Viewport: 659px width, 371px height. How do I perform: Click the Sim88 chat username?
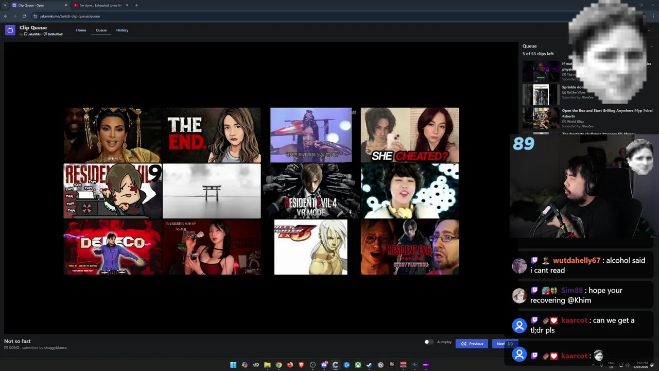click(572, 291)
